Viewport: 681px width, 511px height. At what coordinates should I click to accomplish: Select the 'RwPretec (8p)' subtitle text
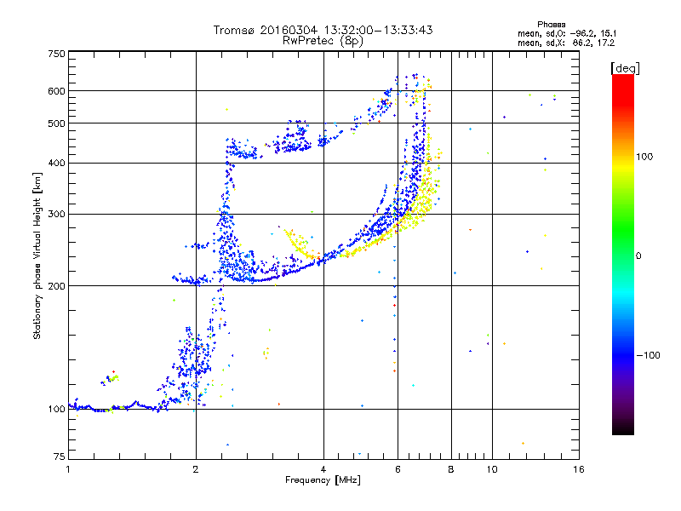pyautogui.click(x=323, y=41)
